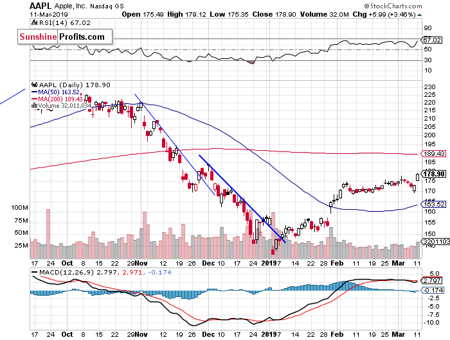The width and height of the screenshot is (450, 340).
Task: Click the Volume 32,011,034 legend text
Action: [x=65, y=106]
